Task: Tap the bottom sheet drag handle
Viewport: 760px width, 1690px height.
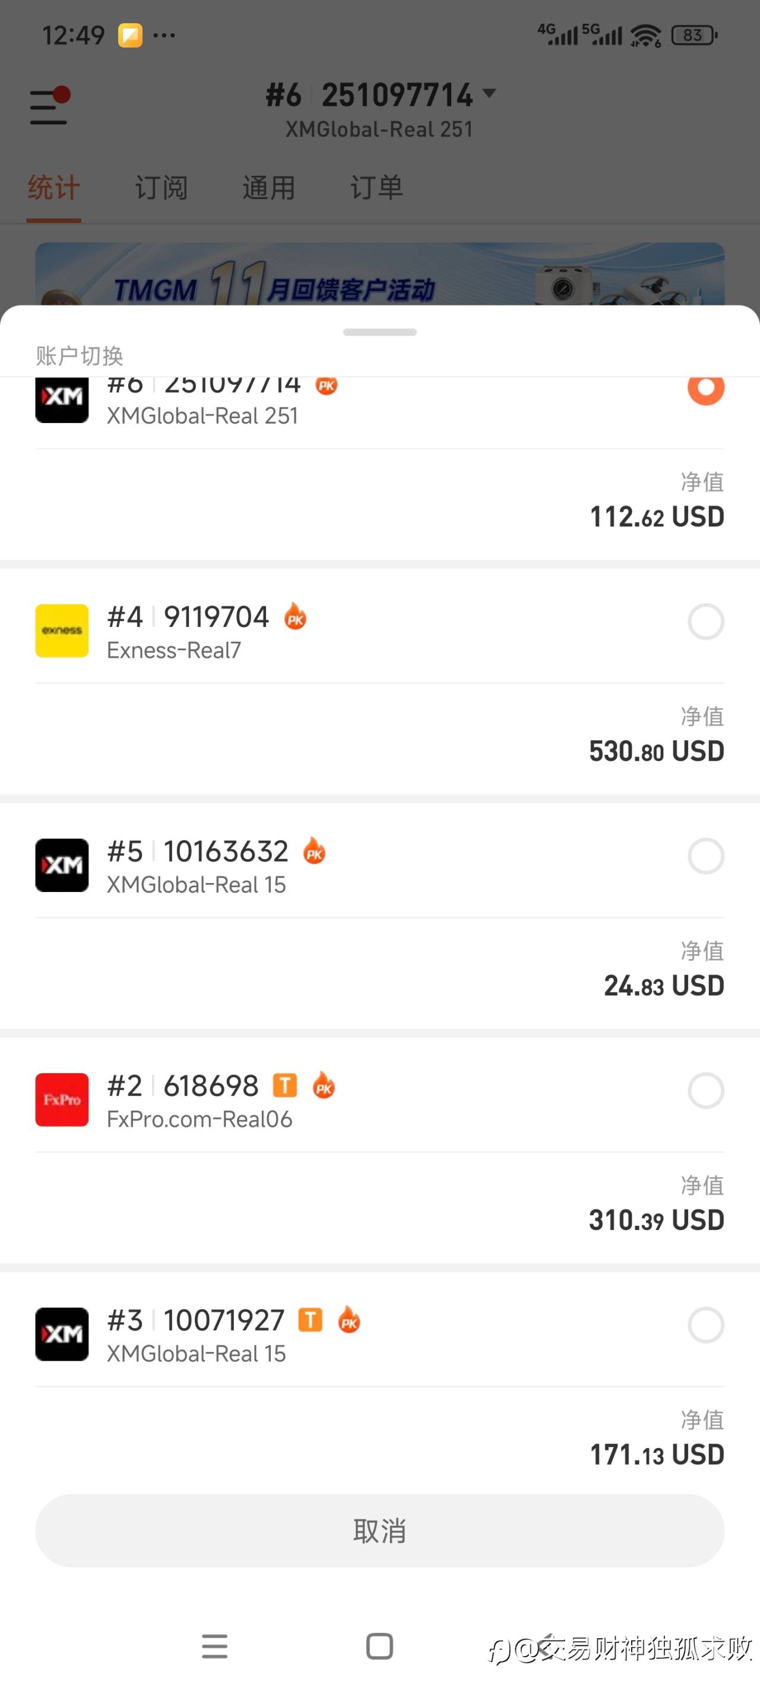Action: (379, 332)
